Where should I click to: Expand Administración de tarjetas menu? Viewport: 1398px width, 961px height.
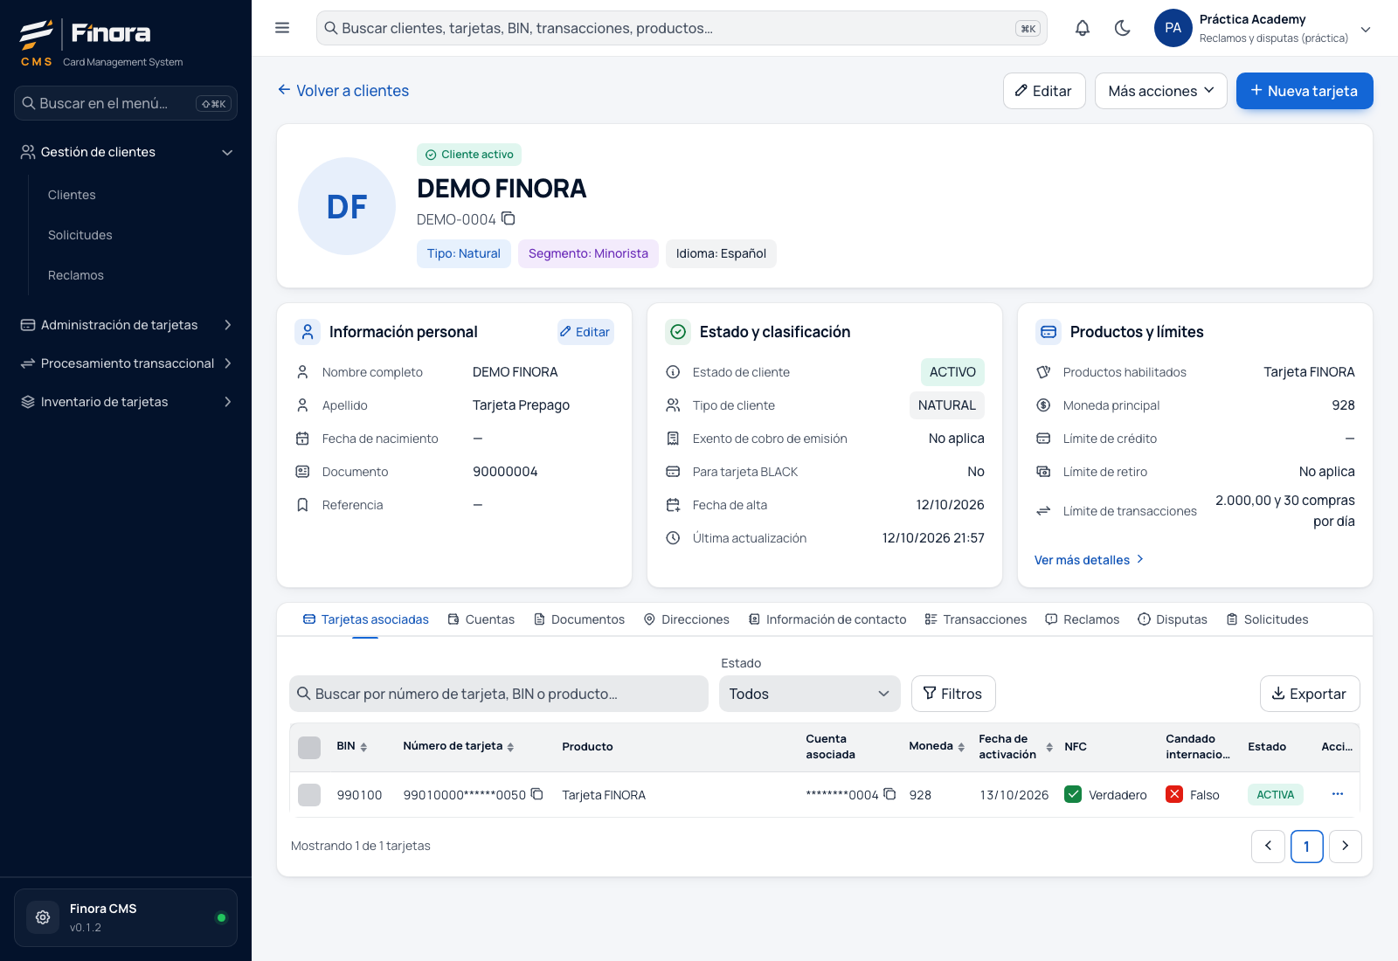[x=126, y=325]
